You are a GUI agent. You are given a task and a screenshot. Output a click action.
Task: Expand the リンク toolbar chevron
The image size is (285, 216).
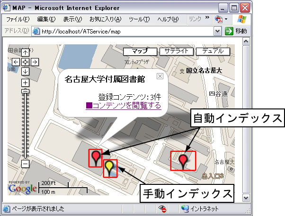[207, 17]
